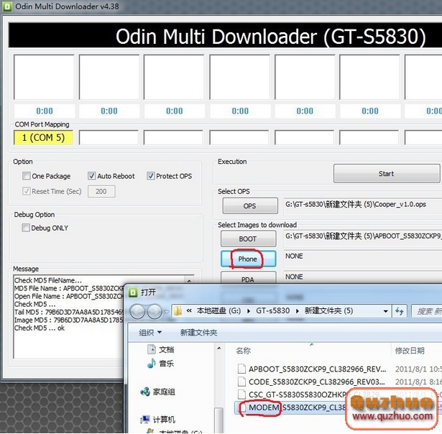Open the 音乐 library in the sidebar
Image resolution: width=442 pixels, height=434 pixels.
click(x=166, y=364)
